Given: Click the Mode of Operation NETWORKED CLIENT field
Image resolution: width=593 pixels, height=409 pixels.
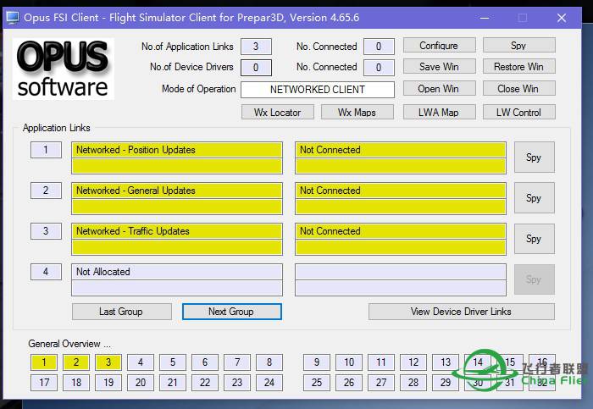Looking at the screenshot, I should pyautogui.click(x=318, y=90).
